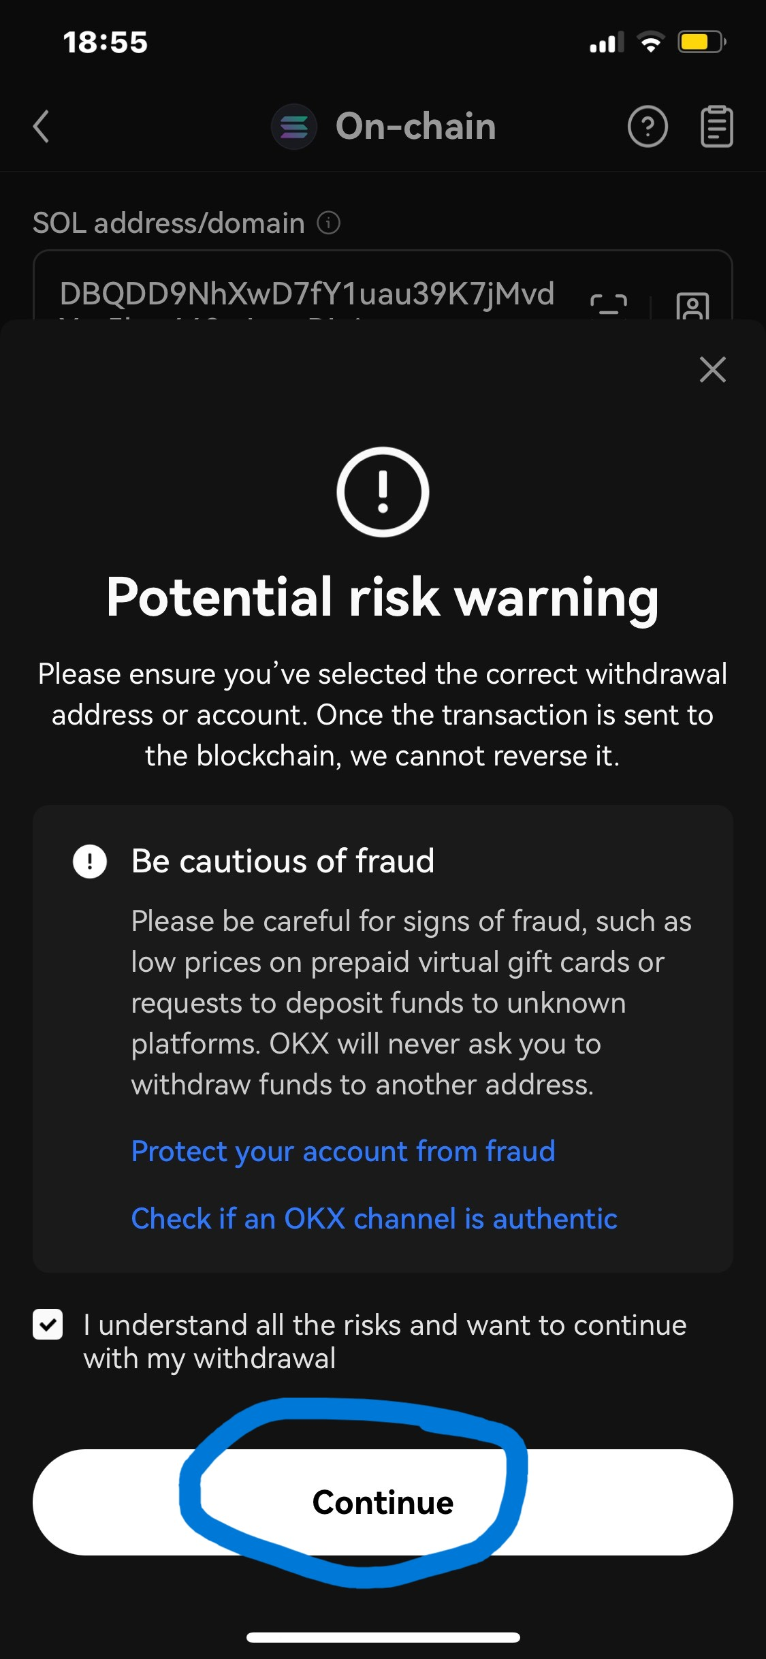
Task: Uncheck the I understand all risks checkbox
Action: pyautogui.click(x=48, y=1325)
